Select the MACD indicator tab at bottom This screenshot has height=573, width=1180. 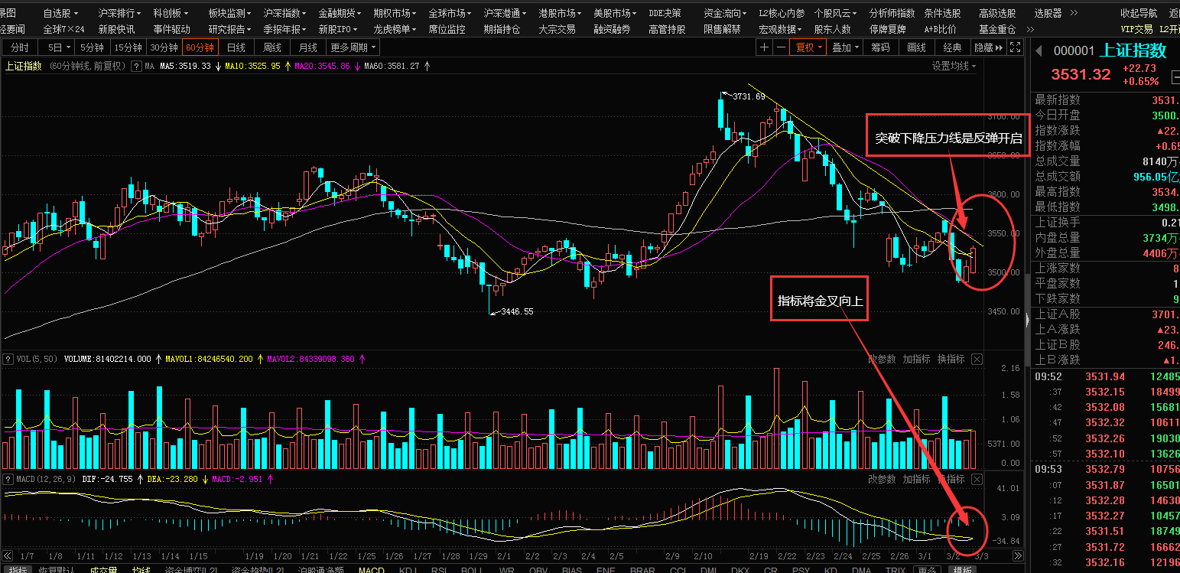(372, 569)
